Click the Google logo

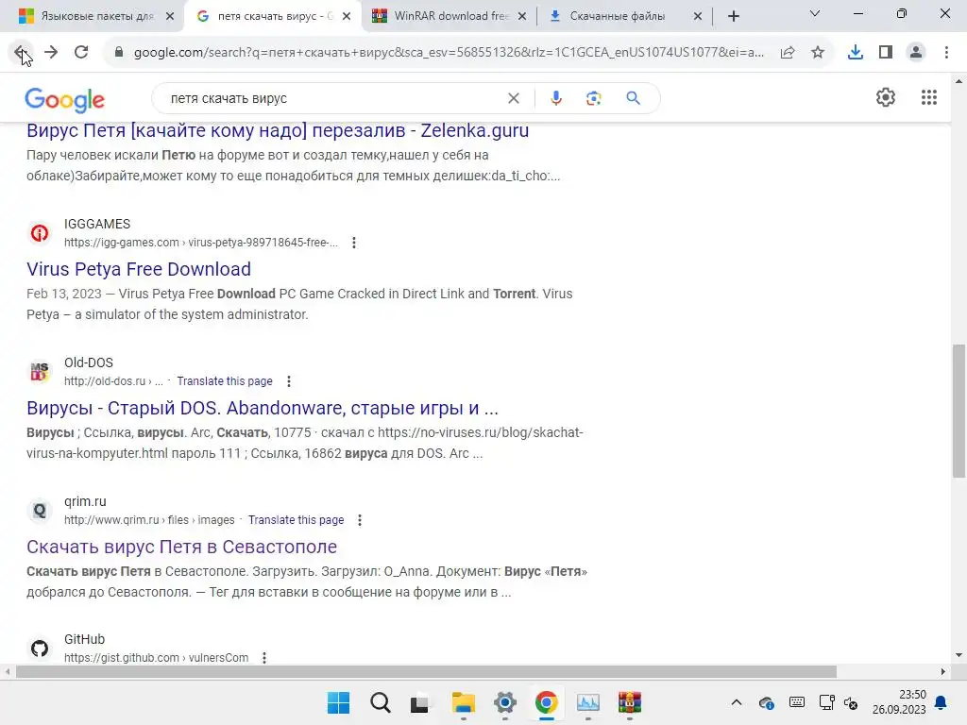pyautogui.click(x=65, y=100)
